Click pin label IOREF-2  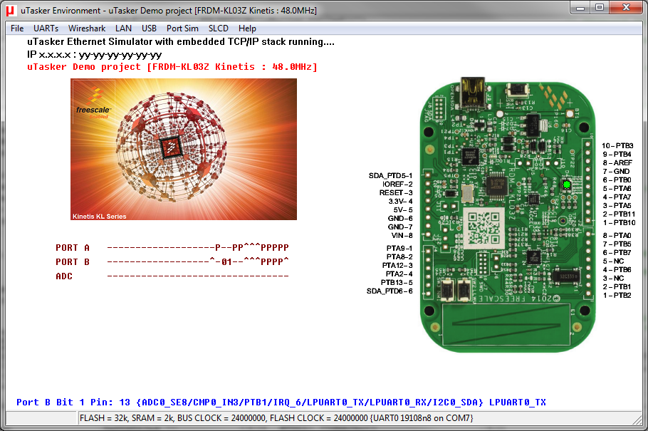coord(397,184)
